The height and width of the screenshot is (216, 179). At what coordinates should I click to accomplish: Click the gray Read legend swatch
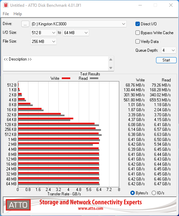click(x=94, y=78)
